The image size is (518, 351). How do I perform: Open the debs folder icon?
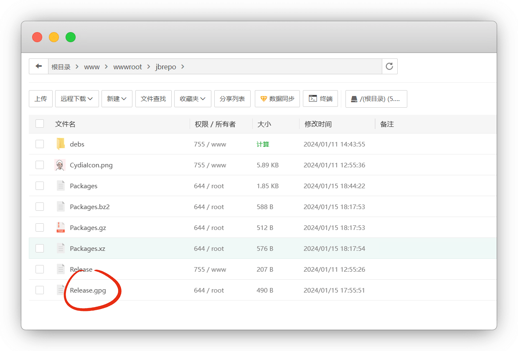click(x=61, y=144)
